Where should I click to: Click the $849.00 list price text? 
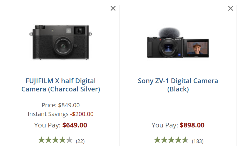click(x=69, y=105)
